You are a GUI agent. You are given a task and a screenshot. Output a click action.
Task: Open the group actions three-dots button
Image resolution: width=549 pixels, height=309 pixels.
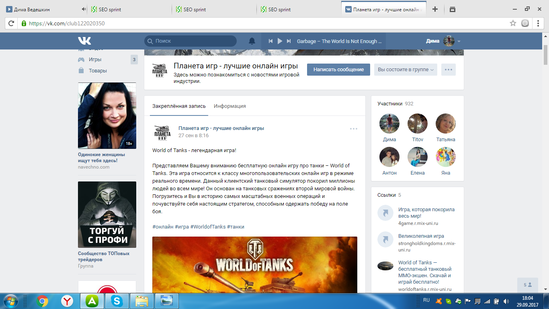click(x=449, y=70)
